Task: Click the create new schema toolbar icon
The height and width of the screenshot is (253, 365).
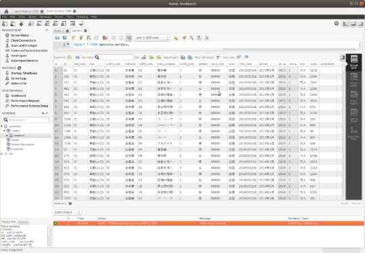Action: (30, 24)
